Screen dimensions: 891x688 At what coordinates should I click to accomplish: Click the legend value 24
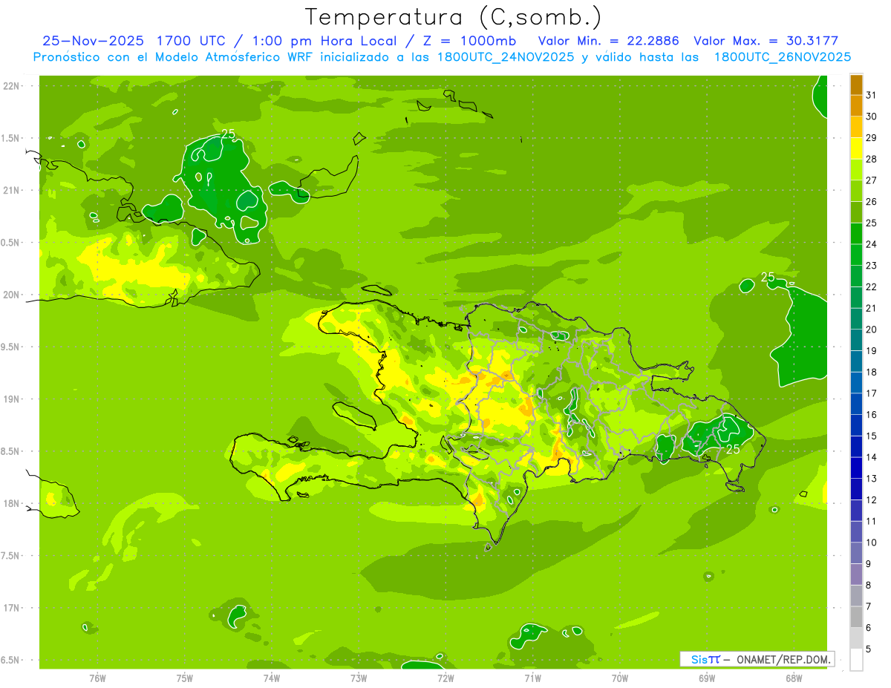pyautogui.click(x=871, y=244)
